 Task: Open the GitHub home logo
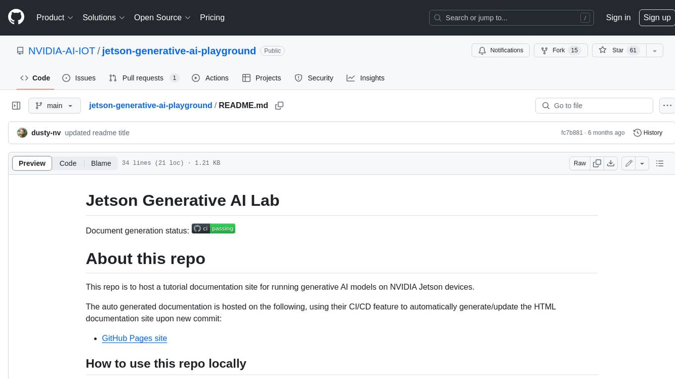click(x=16, y=17)
